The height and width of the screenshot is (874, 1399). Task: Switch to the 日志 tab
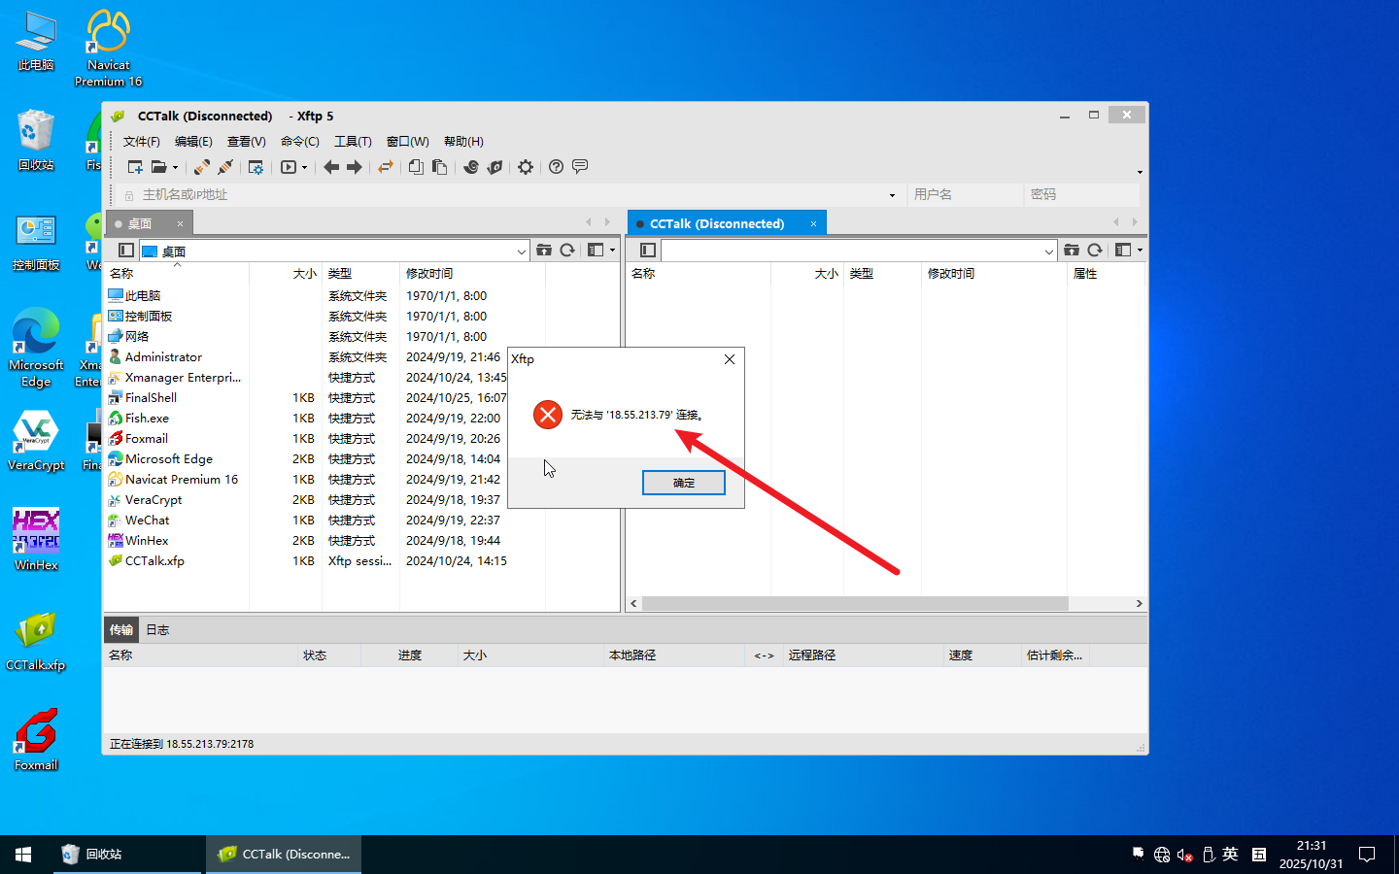[x=157, y=630]
